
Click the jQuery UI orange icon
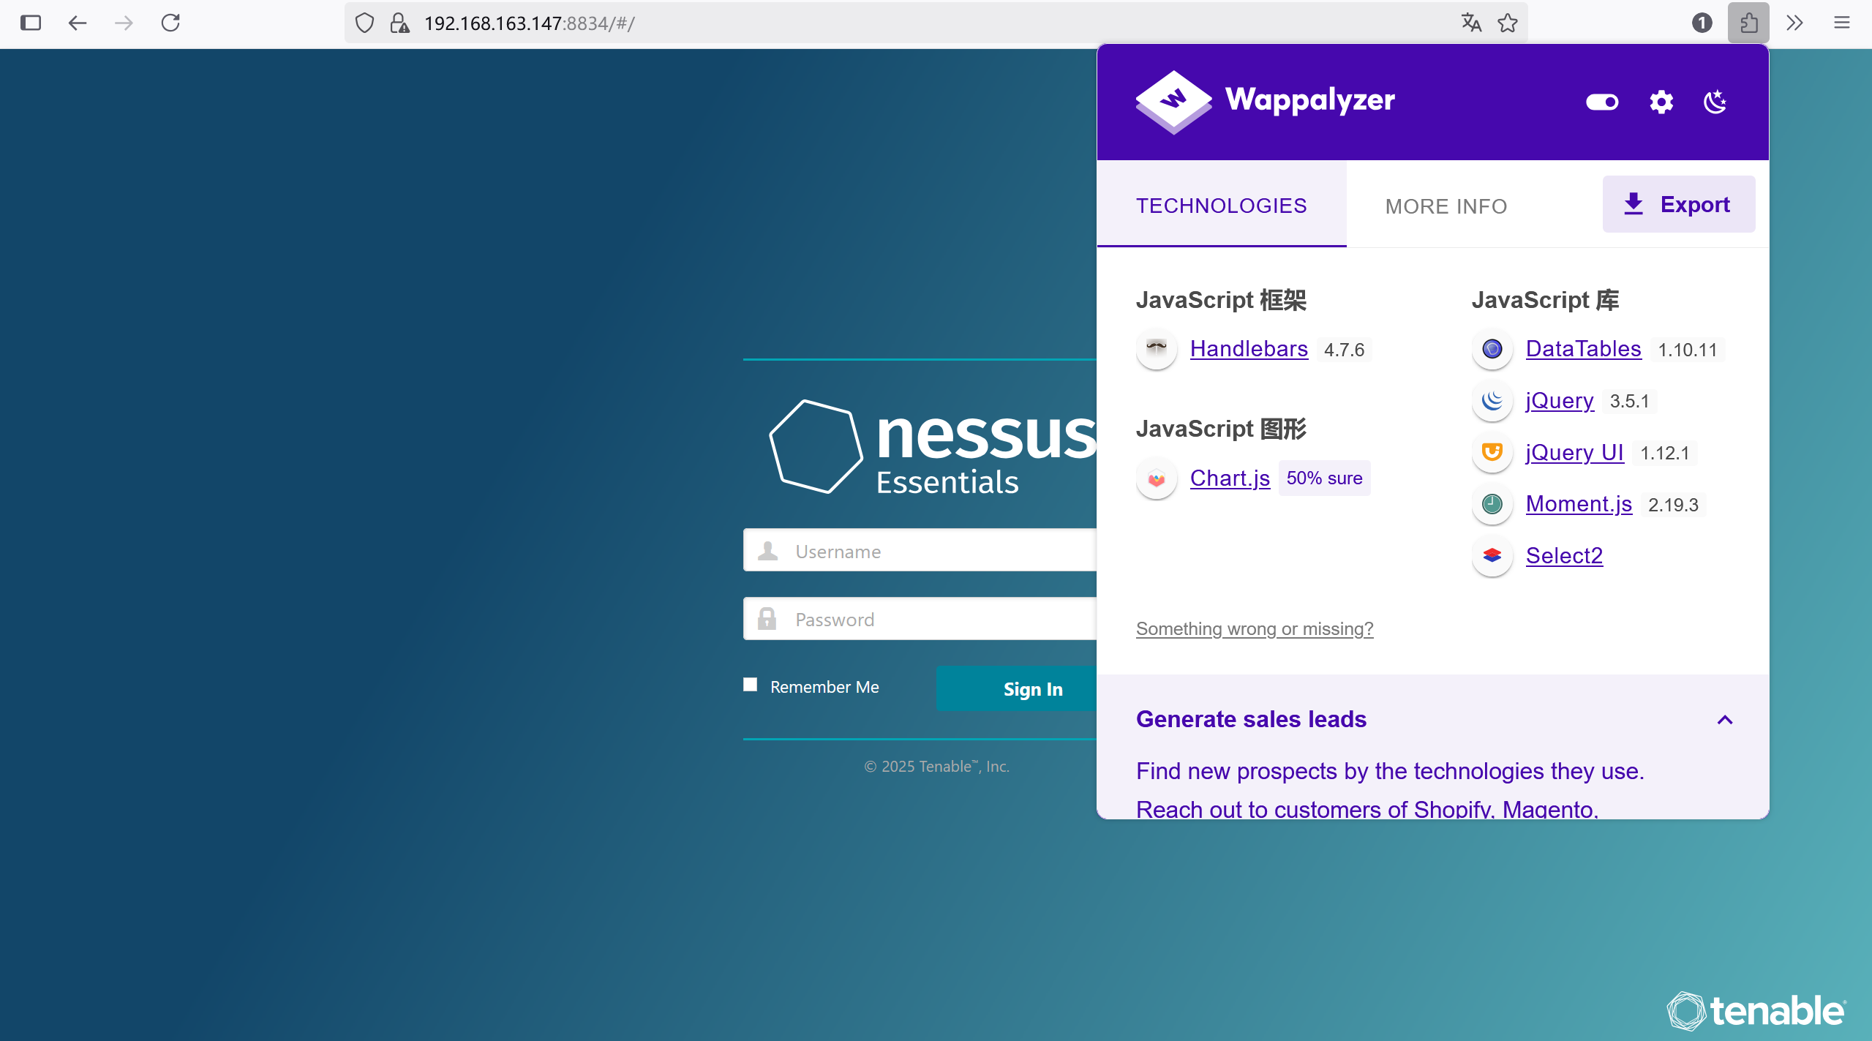(x=1492, y=452)
